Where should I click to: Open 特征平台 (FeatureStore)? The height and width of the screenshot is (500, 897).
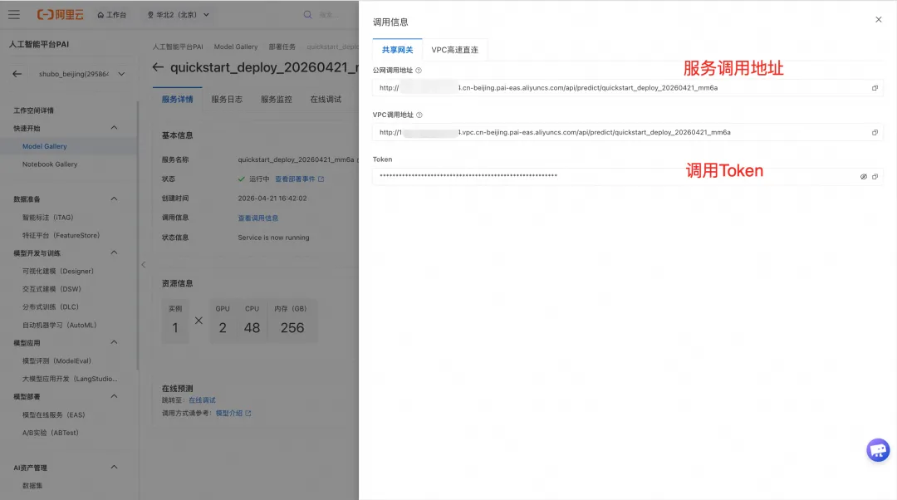(61, 235)
